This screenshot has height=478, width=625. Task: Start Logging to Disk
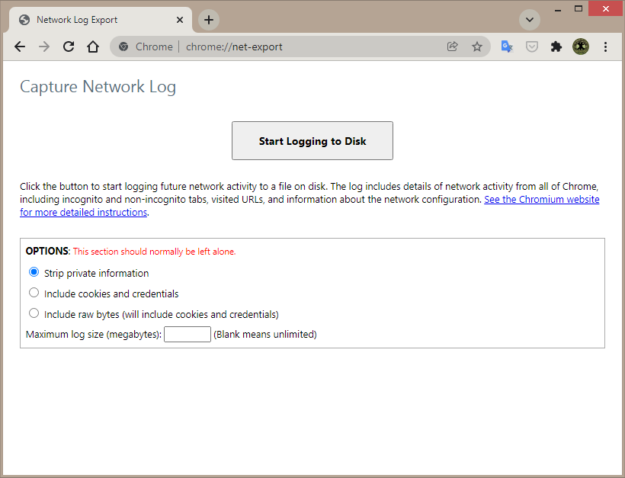312,141
